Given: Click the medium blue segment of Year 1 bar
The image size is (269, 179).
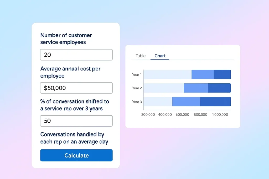Looking at the screenshot, I should pos(203,74).
